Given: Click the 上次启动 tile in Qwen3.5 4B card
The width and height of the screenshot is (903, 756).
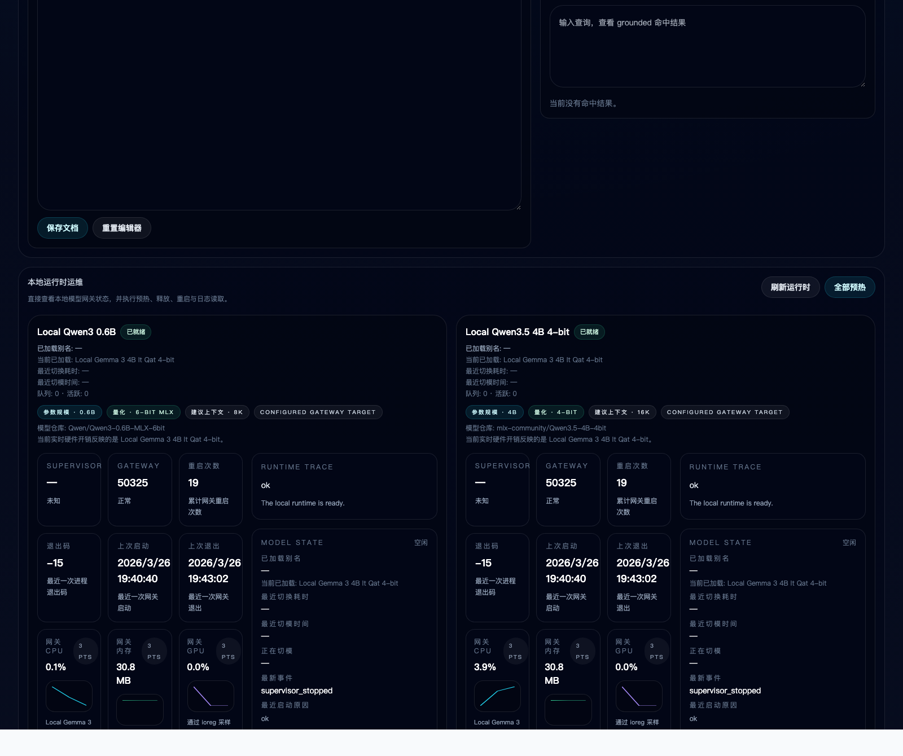Looking at the screenshot, I should [568, 578].
